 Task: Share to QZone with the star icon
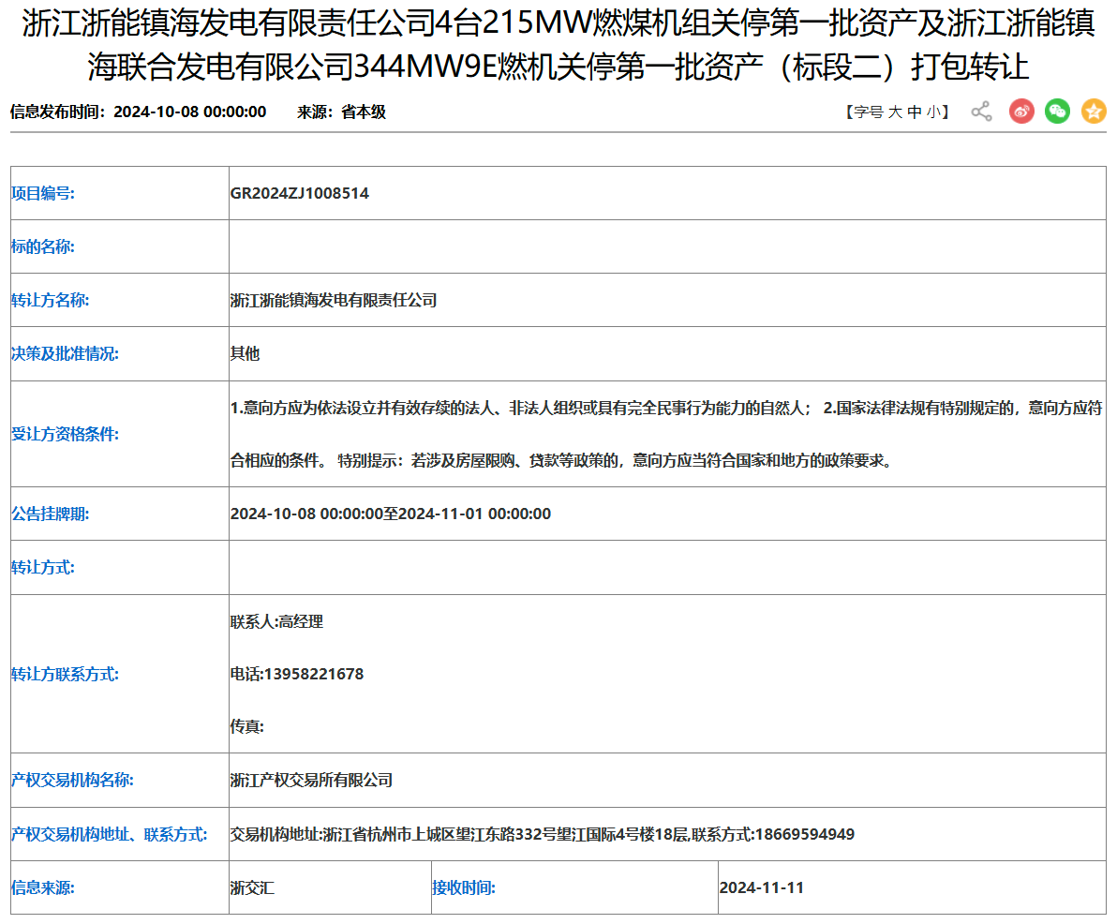point(1094,112)
